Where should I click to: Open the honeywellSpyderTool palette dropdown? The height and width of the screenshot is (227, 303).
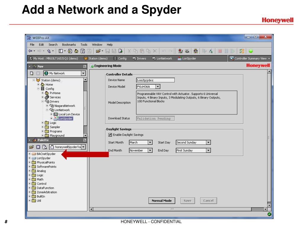tap(83, 147)
